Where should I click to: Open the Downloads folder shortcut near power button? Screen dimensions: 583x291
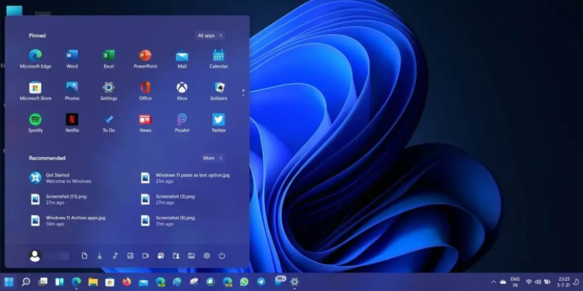[x=100, y=256]
